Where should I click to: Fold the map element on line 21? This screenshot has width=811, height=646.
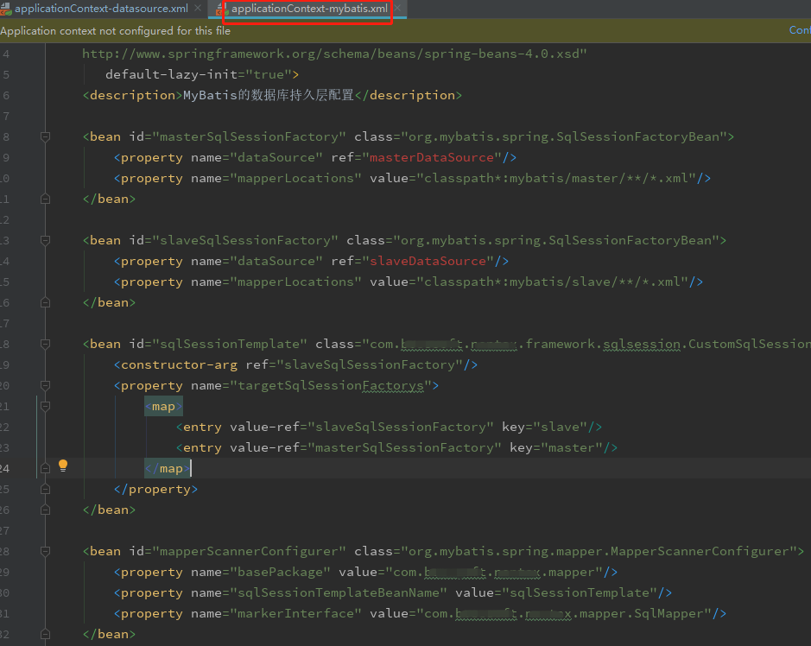[45, 407]
